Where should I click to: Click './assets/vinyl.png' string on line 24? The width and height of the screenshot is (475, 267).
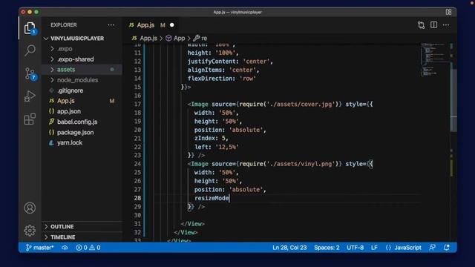click(301, 164)
